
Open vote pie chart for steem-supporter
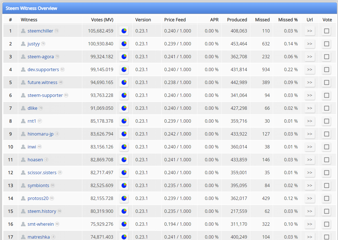[124, 95]
